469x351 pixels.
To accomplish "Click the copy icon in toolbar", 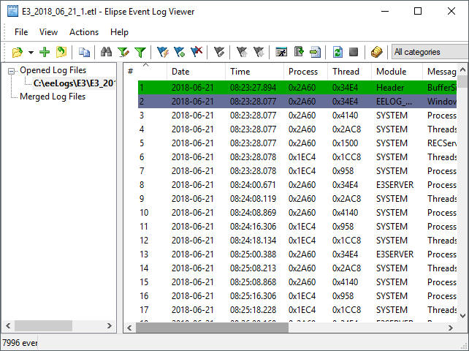I will coord(85,52).
